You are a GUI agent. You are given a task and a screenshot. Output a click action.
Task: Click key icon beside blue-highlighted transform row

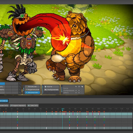(20, 84)
